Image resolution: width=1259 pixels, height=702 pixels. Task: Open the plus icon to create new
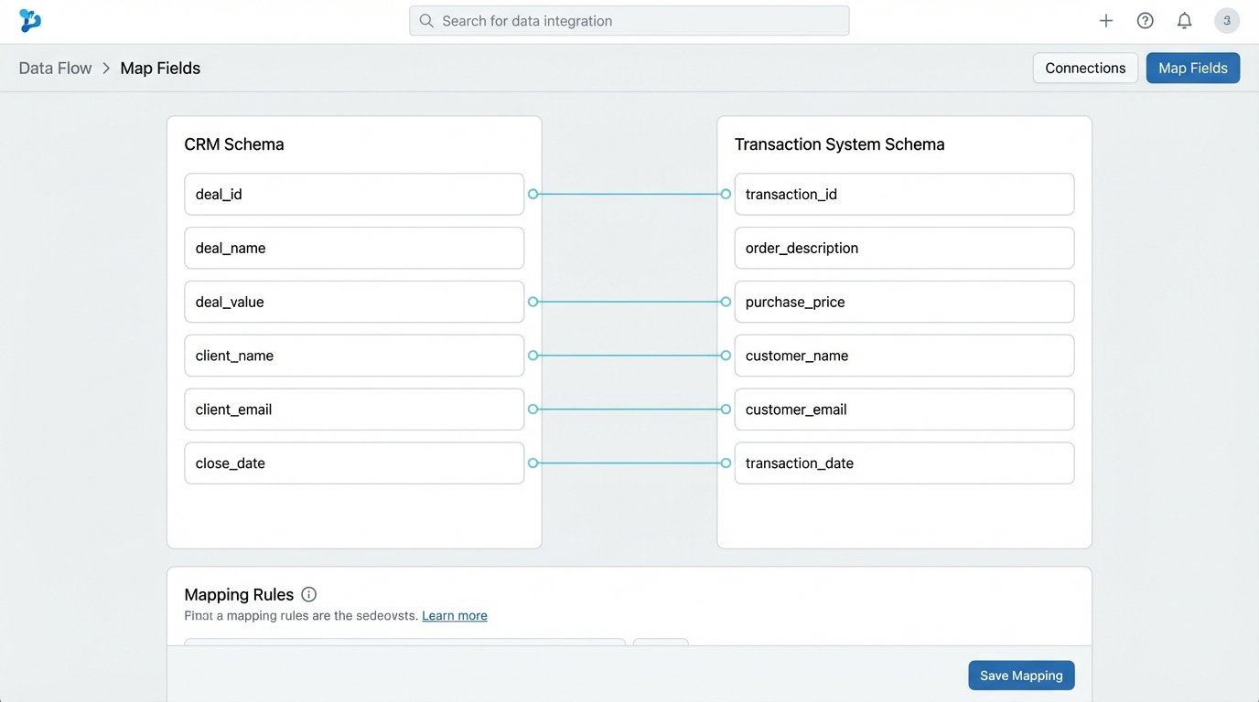(1106, 20)
